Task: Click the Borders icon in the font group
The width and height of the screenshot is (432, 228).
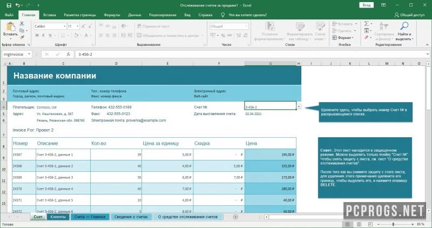Action: pyautogui.click(x=63, y=35)
